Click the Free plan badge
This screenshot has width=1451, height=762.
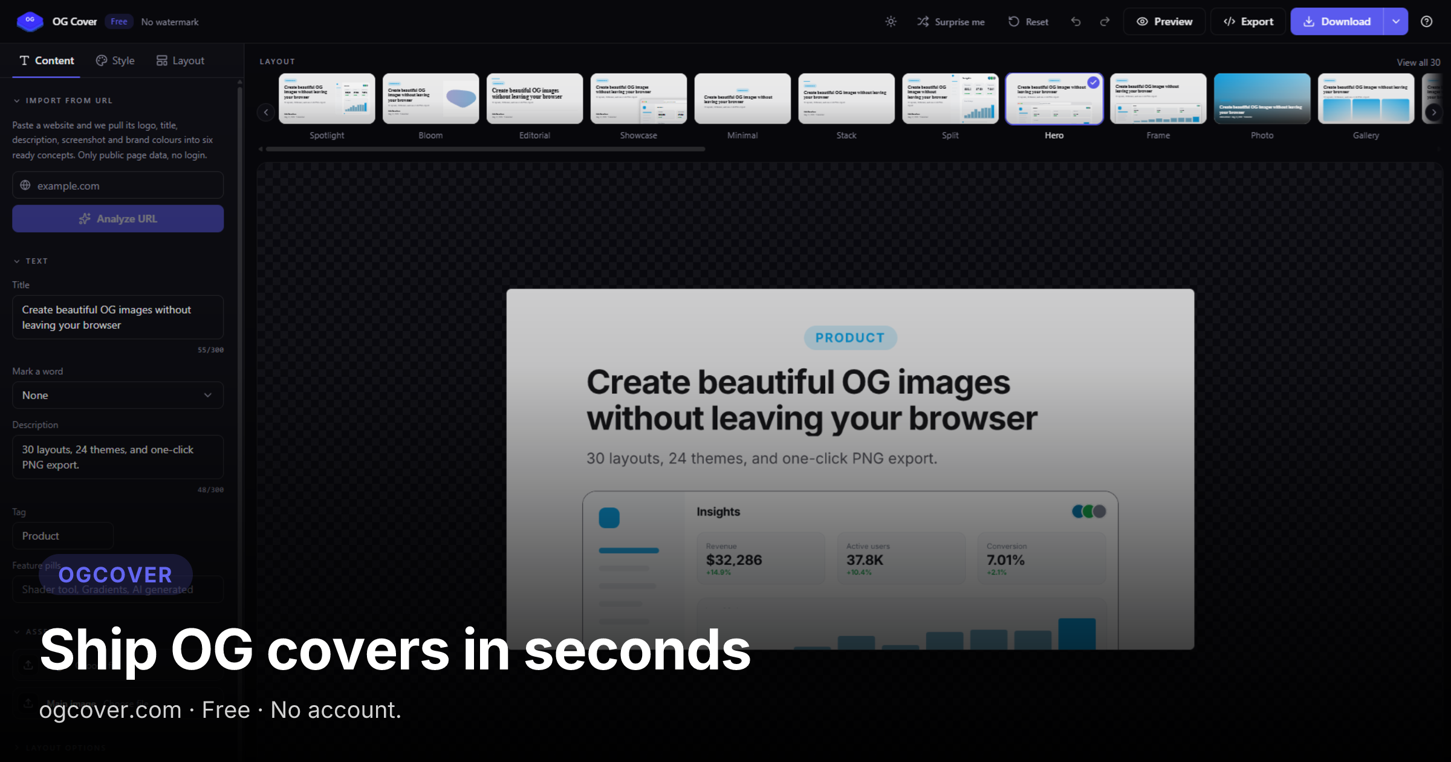tap(119, 22)
